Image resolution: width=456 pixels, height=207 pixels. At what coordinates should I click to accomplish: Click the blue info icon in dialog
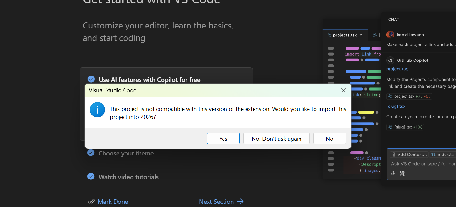97,110
